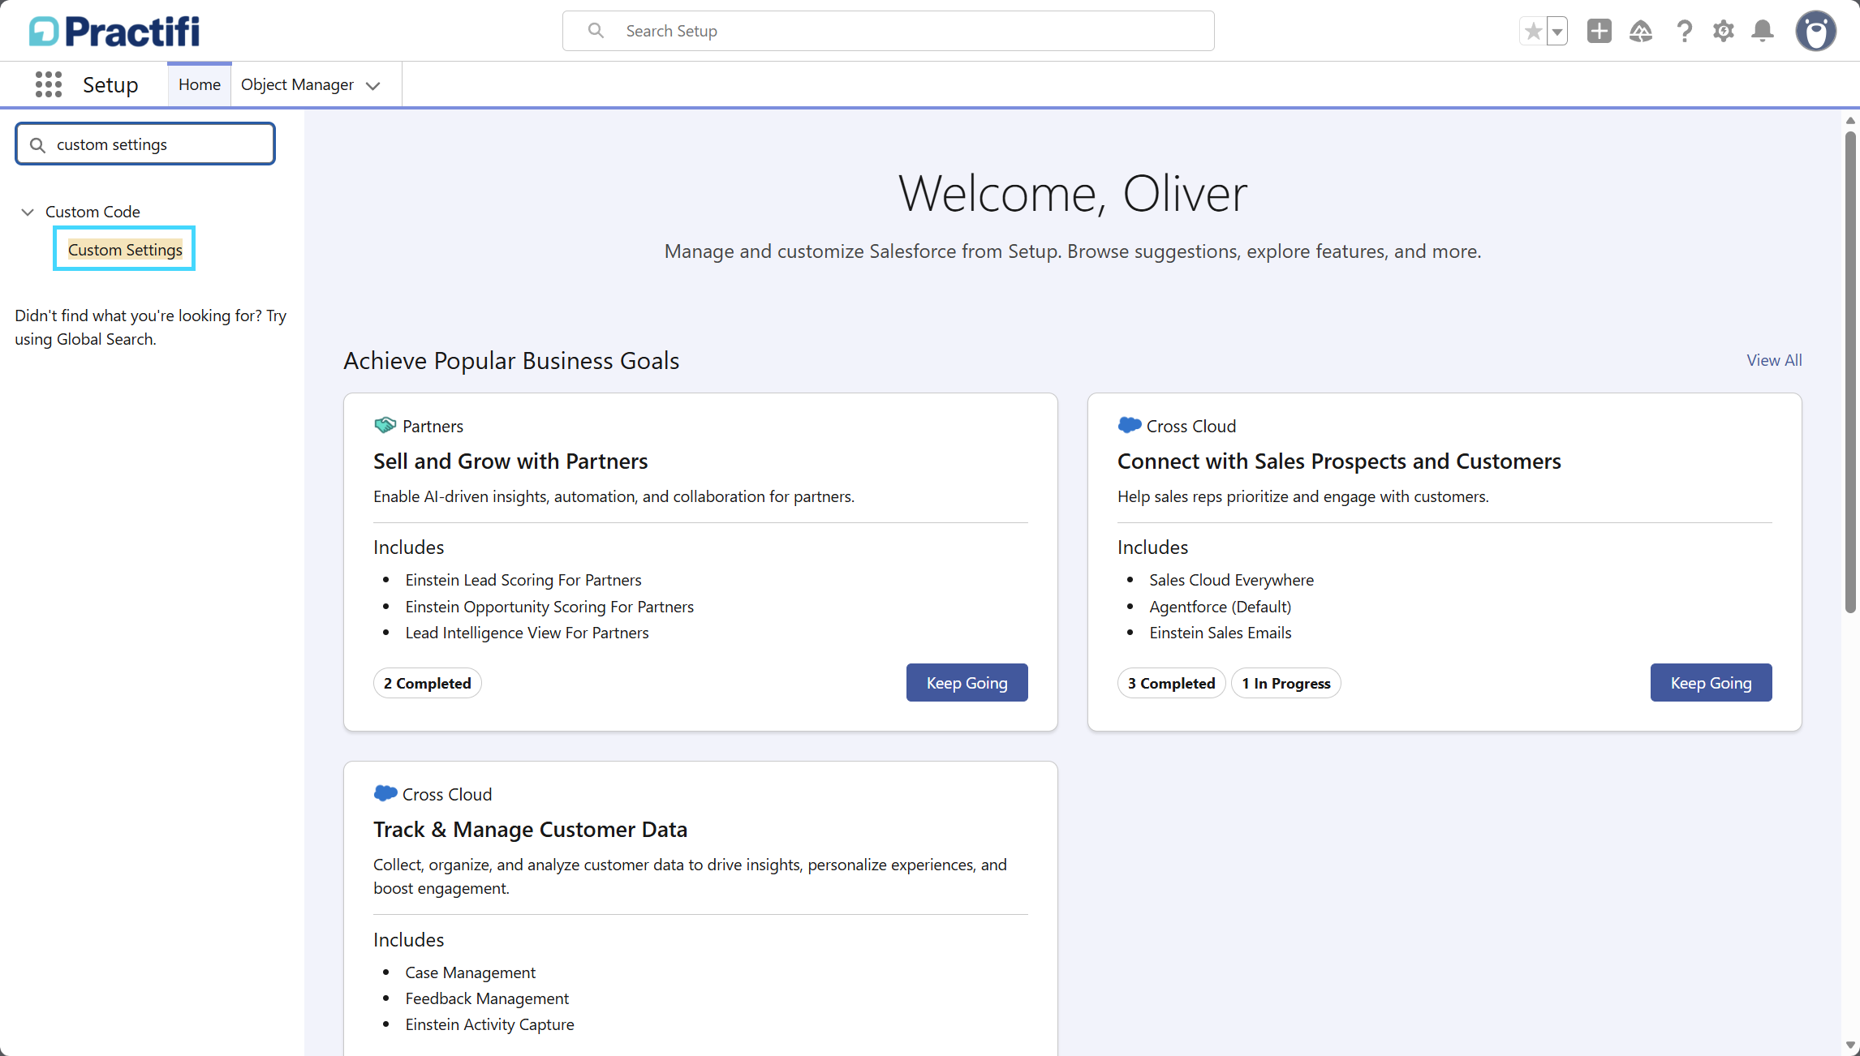This screenshot has width=1860, height=1056.
Task: Select Einstein Lead Scoring For Partners item
Action: coord(523,580)
